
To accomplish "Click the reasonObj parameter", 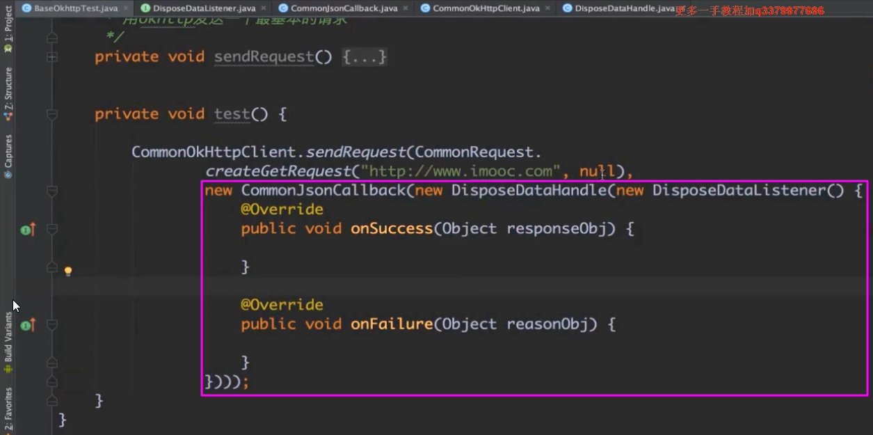I will [x=547, y=324].
